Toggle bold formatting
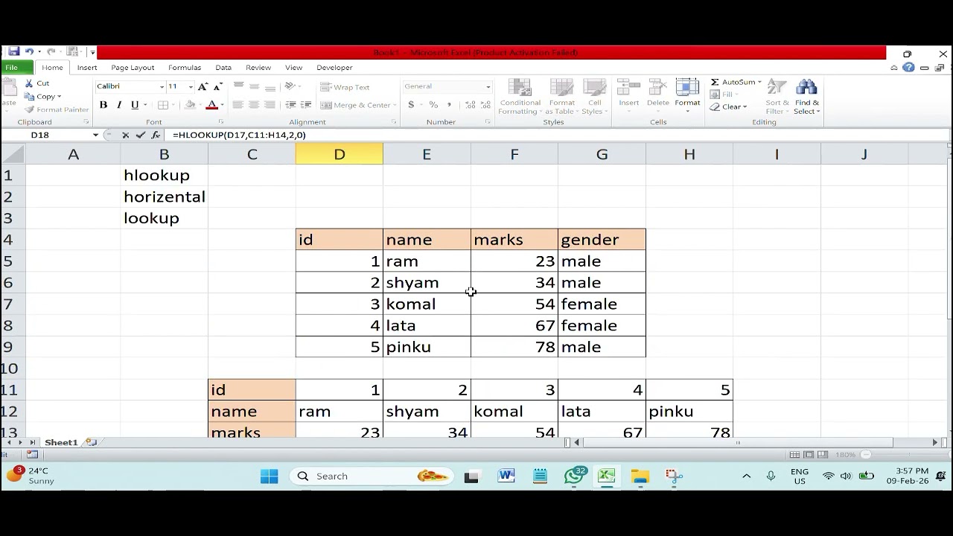This screenshot has width=953, height=536. pyautogui.click(x=103, y=105)
